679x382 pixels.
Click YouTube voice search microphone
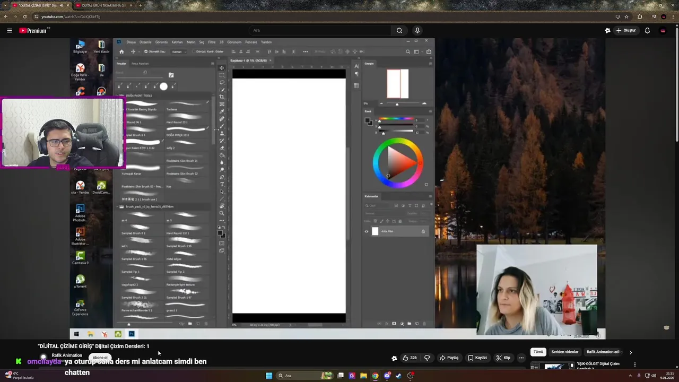[x=417, y=30]
